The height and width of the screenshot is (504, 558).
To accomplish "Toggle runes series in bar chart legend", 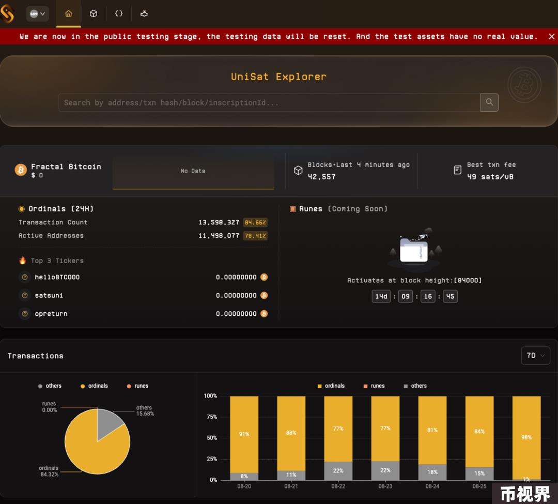I will (374, 386).
